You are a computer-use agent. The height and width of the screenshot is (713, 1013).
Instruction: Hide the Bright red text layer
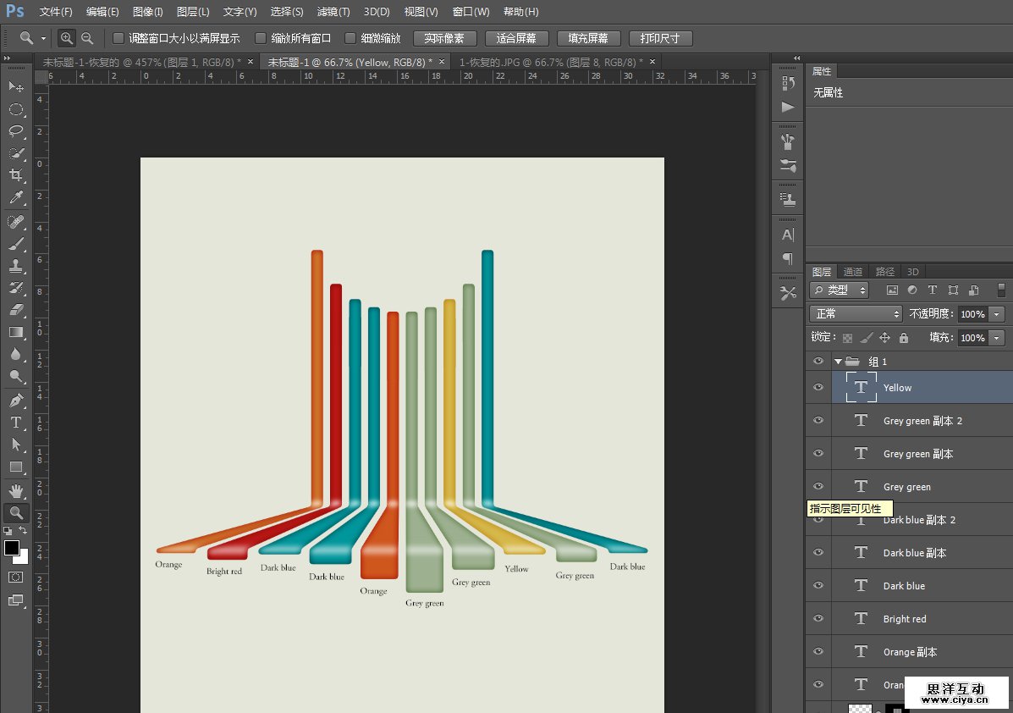818,618
